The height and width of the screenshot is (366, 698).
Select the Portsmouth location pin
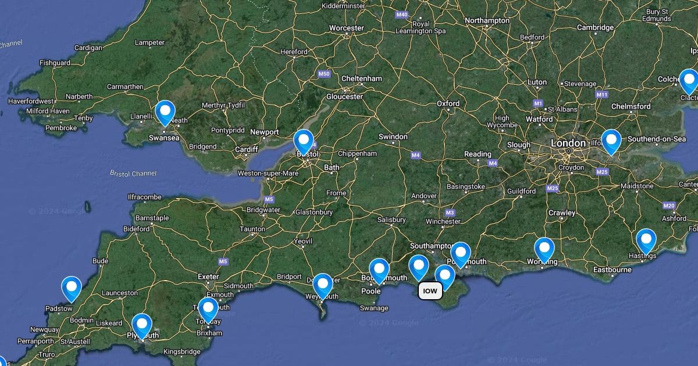coord(460,254)
